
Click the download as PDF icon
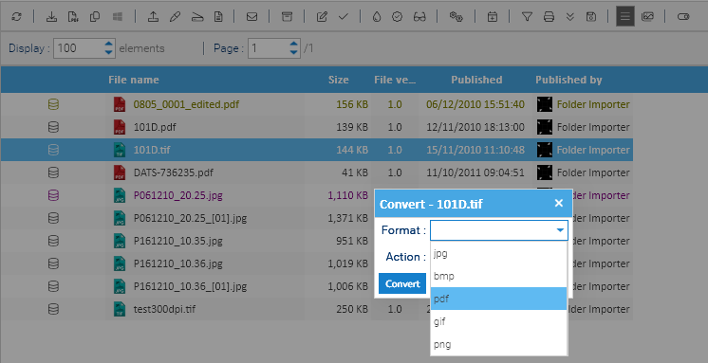[x=73, y=17]
